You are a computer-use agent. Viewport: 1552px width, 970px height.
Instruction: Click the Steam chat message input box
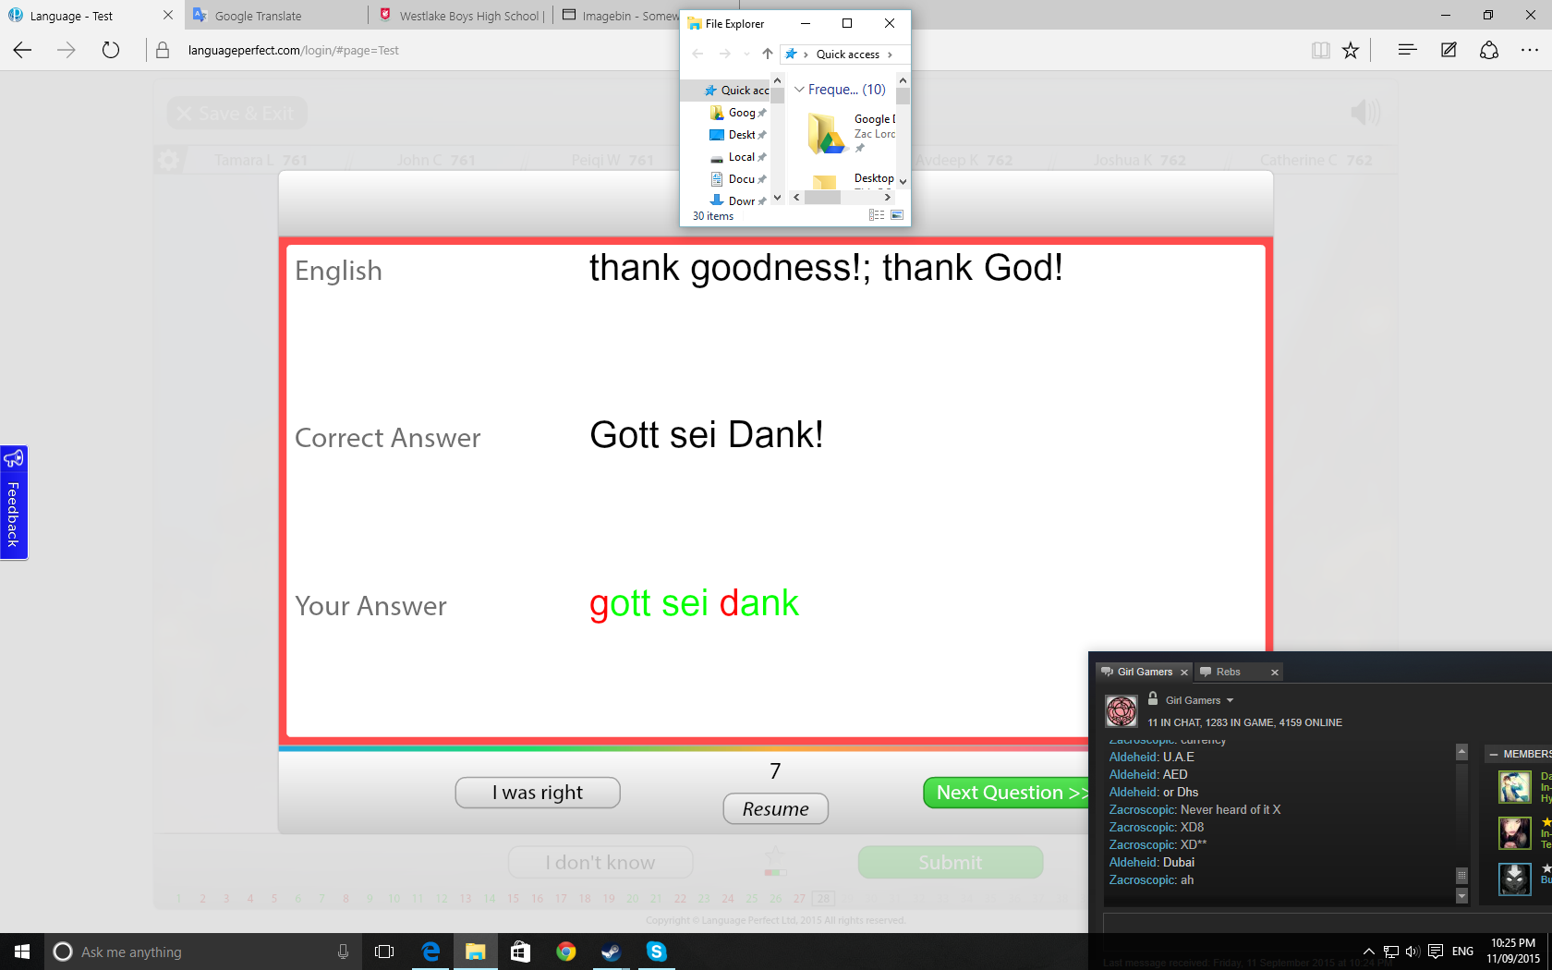coord(1328,928)
